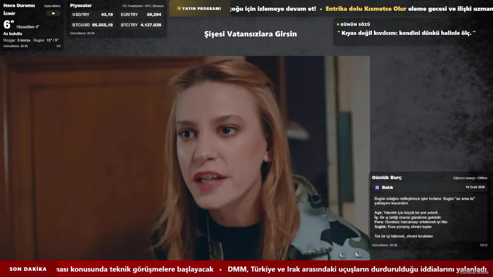Click the Aşk horoscope line
Image resolution: width=493 pixels, height=277 pixels.
coord(406,212)
